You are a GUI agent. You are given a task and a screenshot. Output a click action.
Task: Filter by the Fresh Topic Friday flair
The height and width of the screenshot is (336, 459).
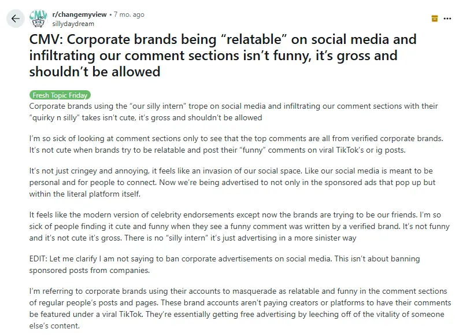(x=60, y=95)
